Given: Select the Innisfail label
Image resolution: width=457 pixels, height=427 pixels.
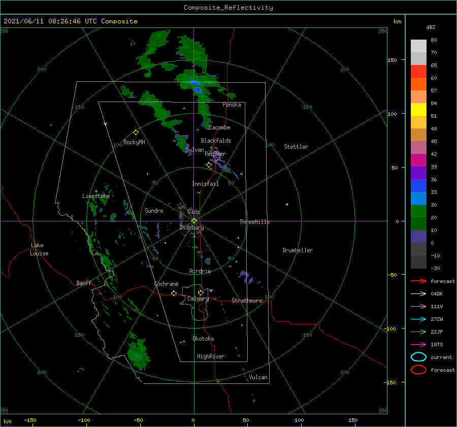Looking at the screenshot, I should coord(205,184).
